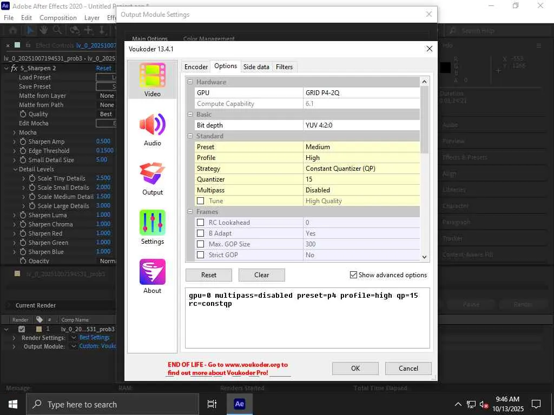
Task: Open the Video section in Voukoder sidebar
Action: coord(152,80)
